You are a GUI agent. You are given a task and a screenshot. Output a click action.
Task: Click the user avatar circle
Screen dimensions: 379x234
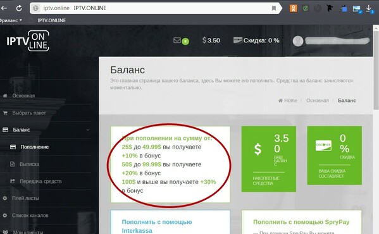[x=298, y=41]
